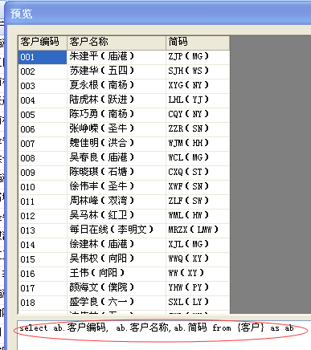Image resolution: width=311 pixels, height=350 pixels.
Task: Click customer name 吴春良(庙港)
Action: (x=117, y=158)
